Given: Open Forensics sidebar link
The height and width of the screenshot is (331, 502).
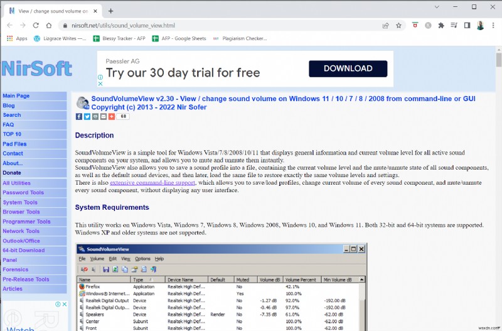Looking at the screenshot, I should pos(15,269).
